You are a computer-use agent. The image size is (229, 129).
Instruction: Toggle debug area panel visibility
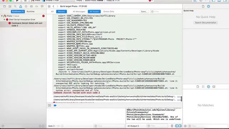(x=219, y=1)
